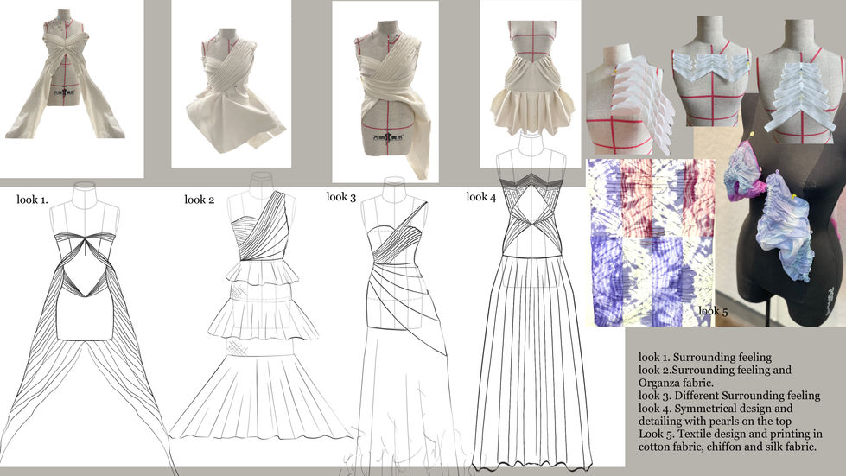This screenshot has width=846, height=476.
Task: Click the text "look 3. Different Surrounding feeling"
Action: (x=729, y=396)
